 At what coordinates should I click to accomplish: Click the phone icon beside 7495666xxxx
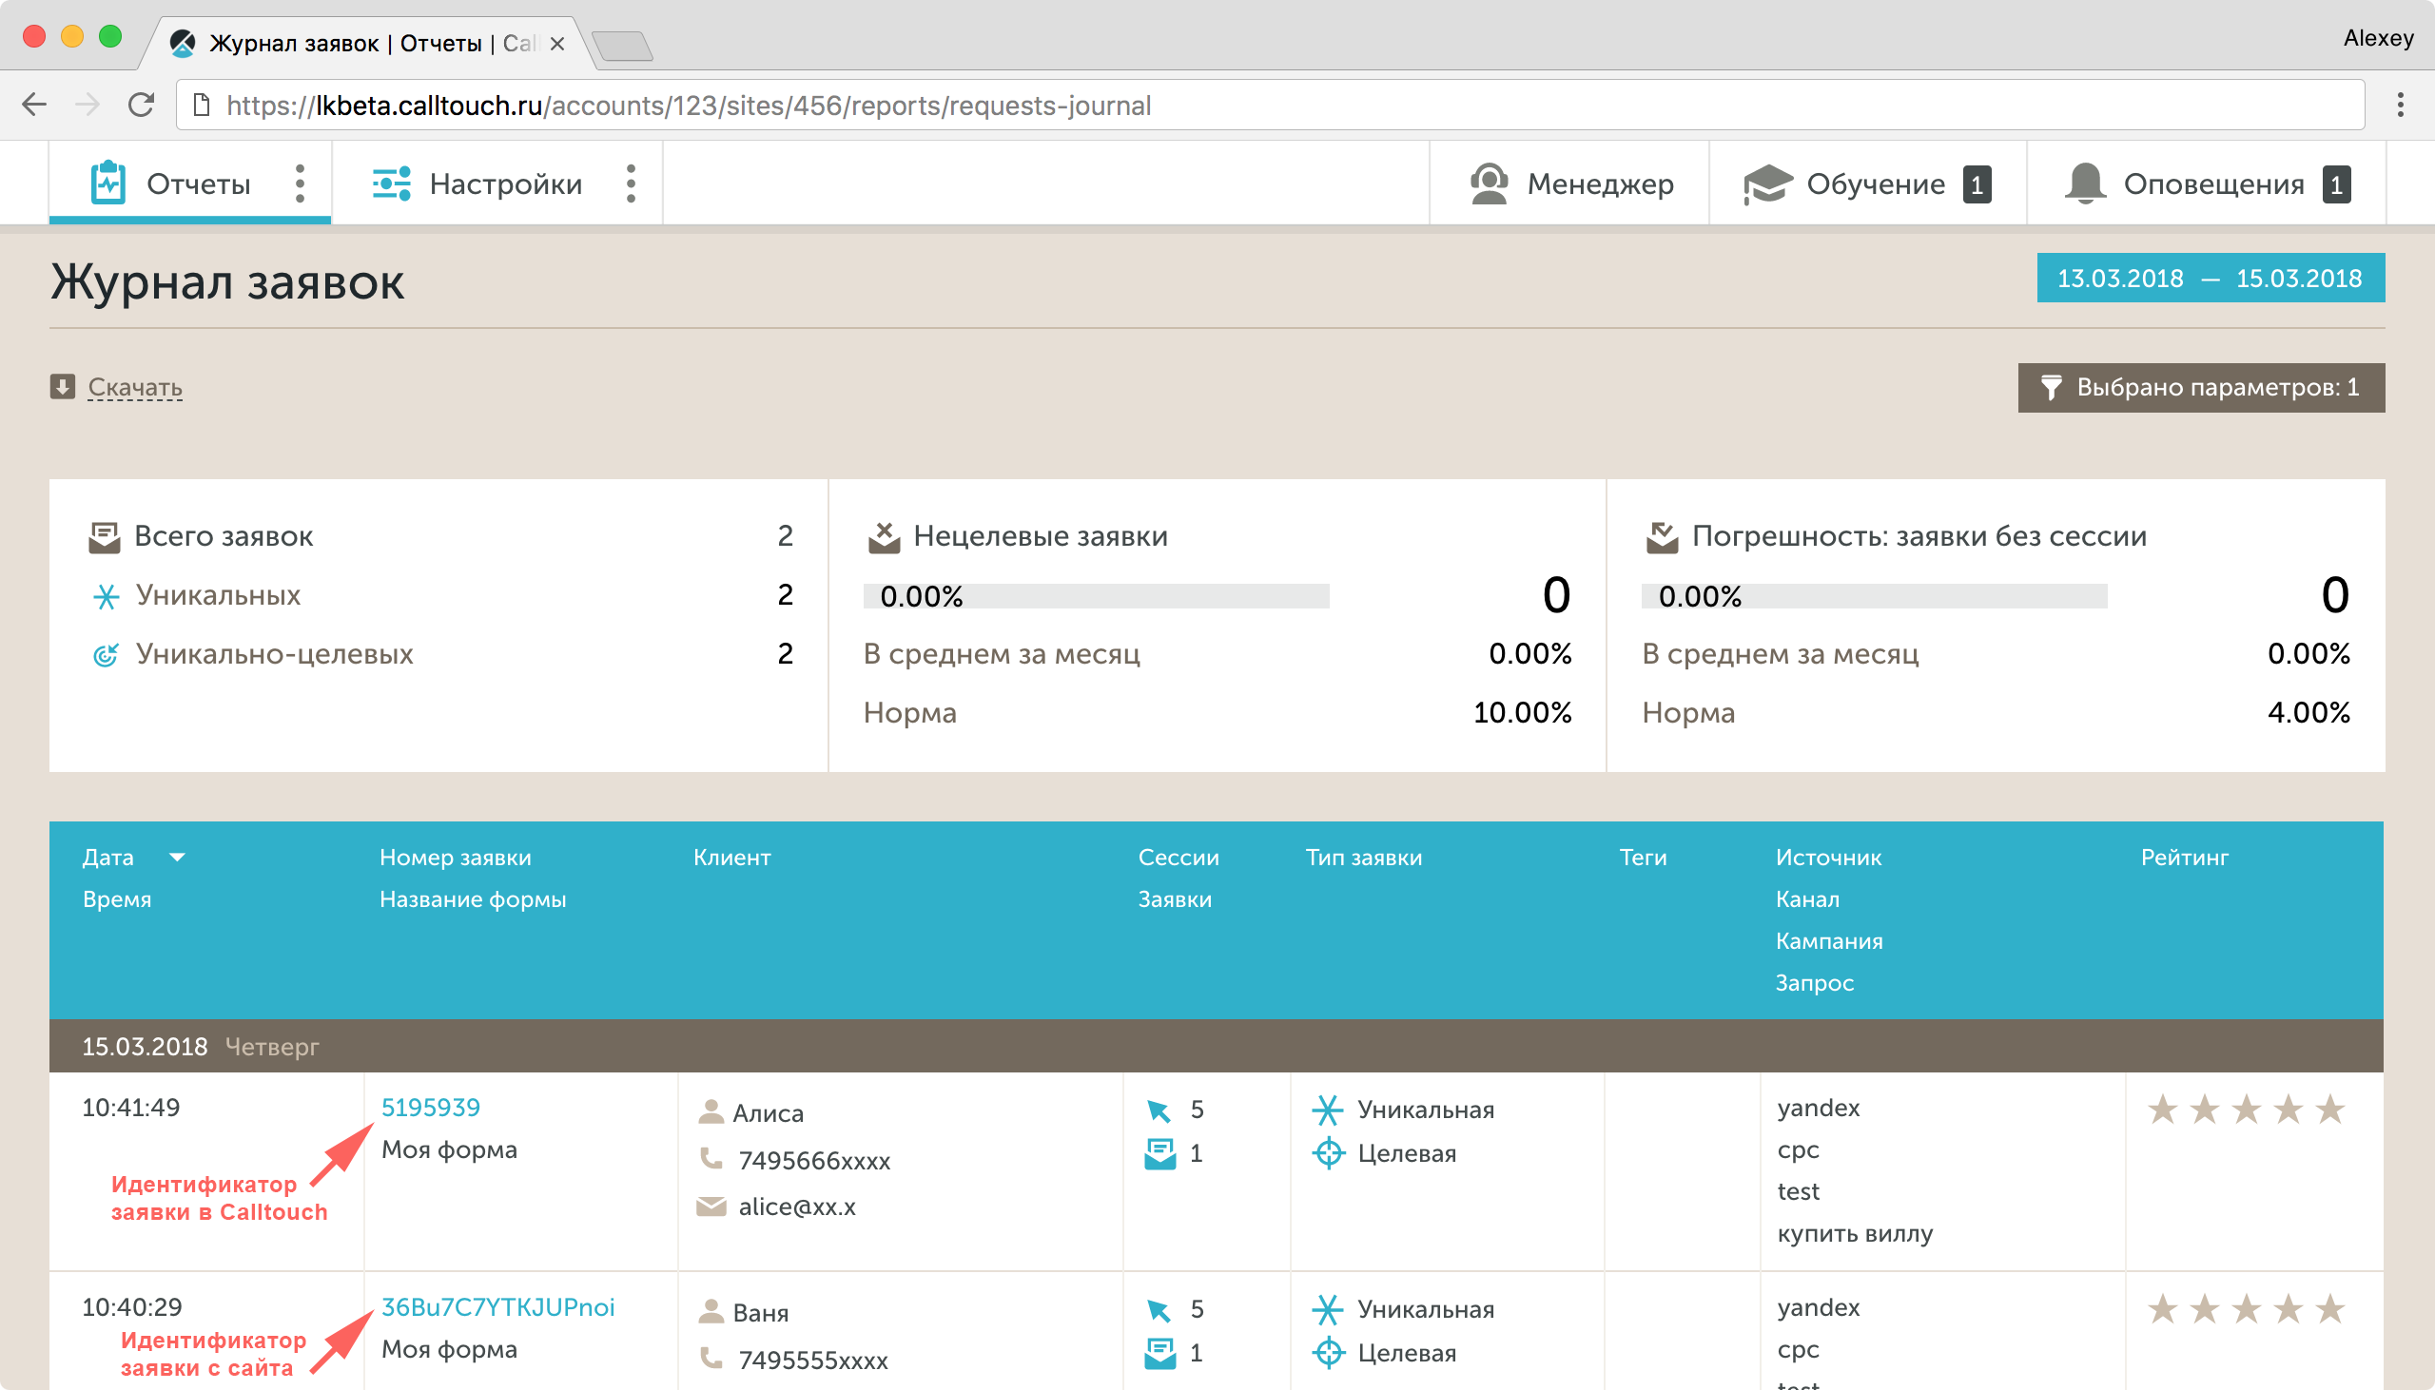pyautogui.click(x=711, y=1158)
